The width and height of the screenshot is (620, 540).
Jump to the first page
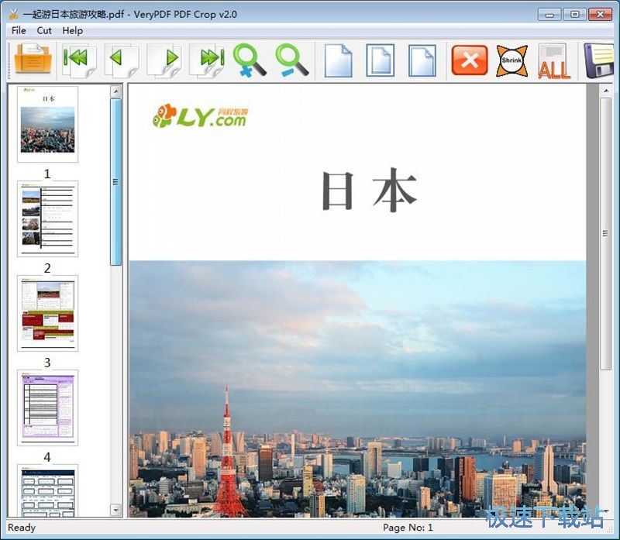[77, 60]
